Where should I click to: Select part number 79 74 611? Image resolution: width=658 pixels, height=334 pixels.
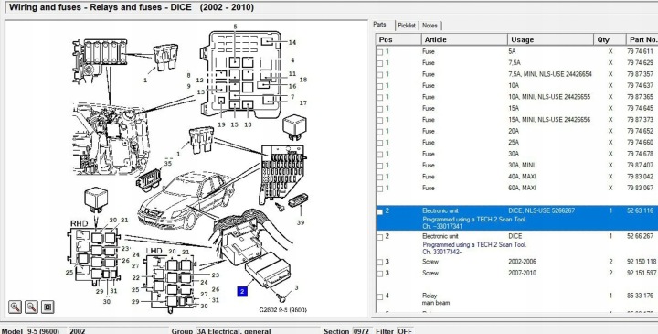click(x=641, y=51)
